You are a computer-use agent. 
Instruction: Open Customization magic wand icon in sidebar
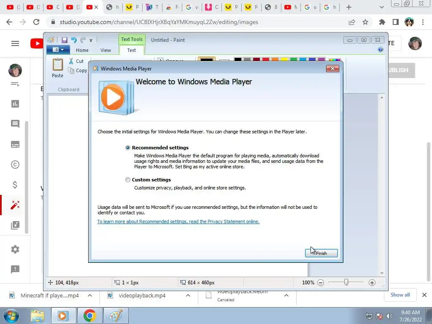pos(15,205)
